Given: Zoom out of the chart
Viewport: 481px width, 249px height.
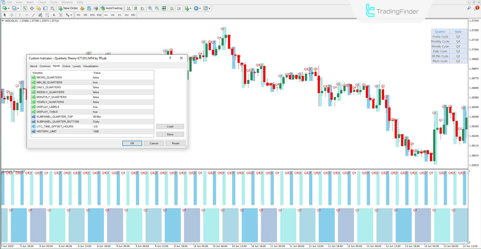Looking at the screenshot, I should [157, 8].
